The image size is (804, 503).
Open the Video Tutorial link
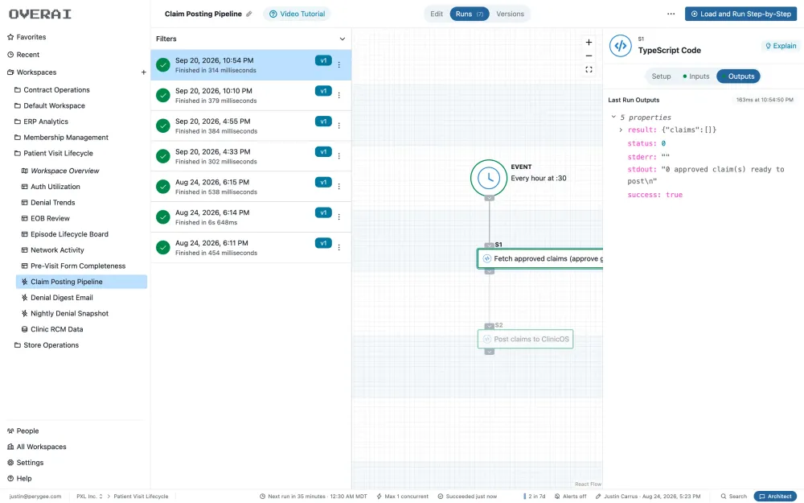[x=297, y=14]
